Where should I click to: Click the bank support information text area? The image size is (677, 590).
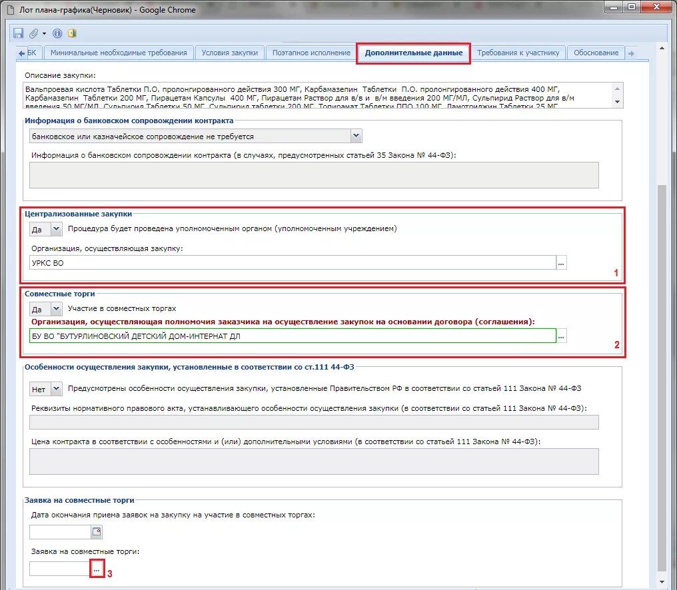314,175
